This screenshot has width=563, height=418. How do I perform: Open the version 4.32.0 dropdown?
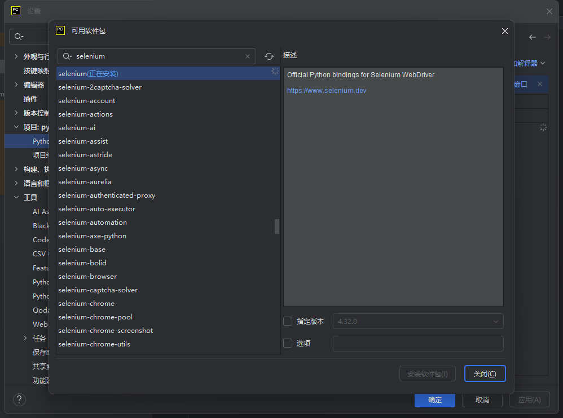click(418, 321)
